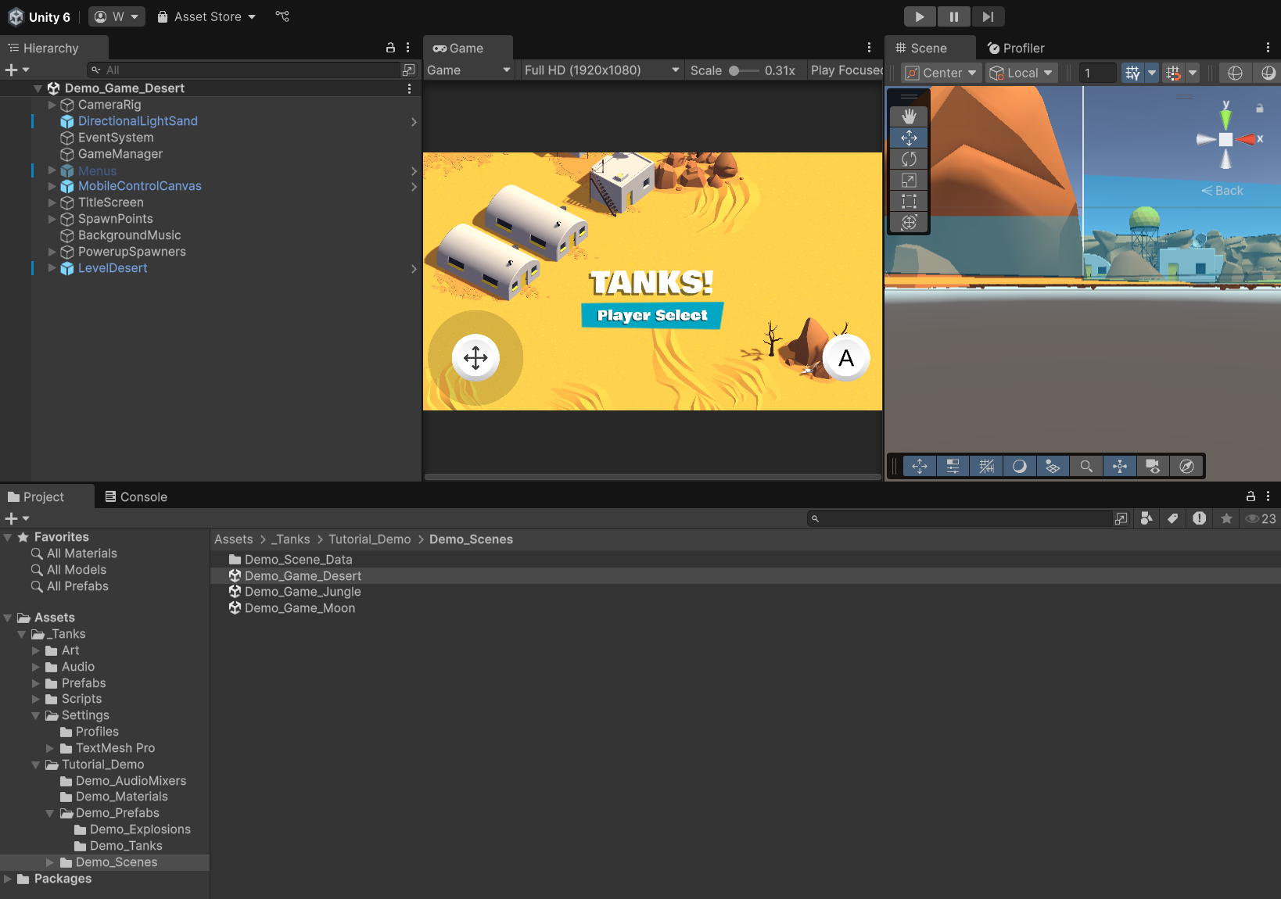The width and height of the screenshot is (1281, 899).
Task: Toggle grid snapping magnet button
Action: click(1173, 73)
